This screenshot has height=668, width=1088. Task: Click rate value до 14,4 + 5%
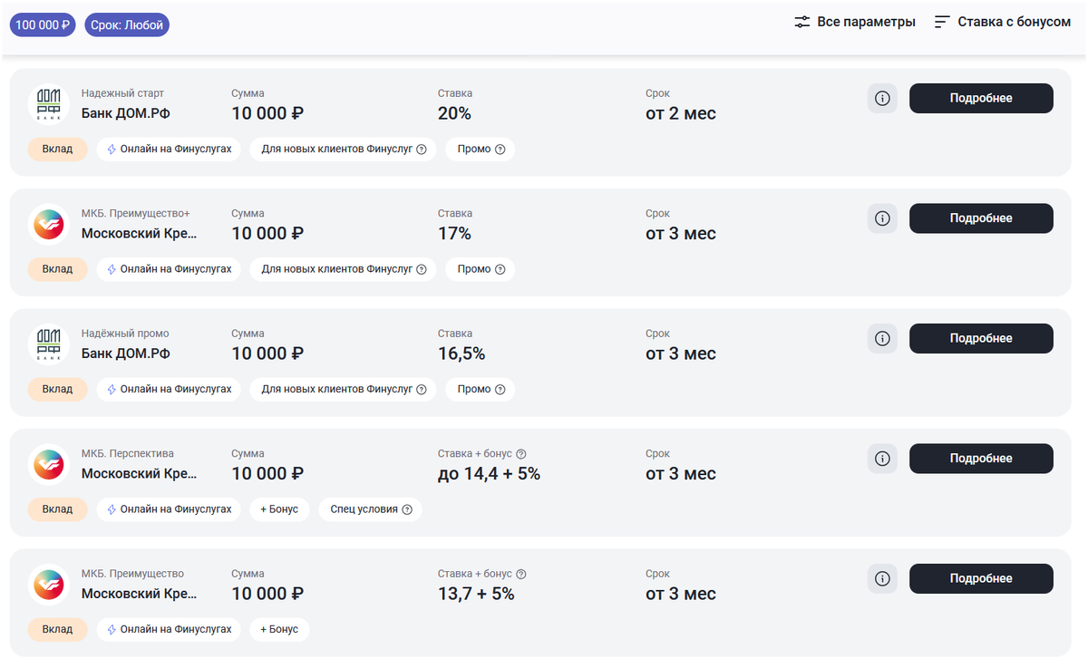[489, 474]
